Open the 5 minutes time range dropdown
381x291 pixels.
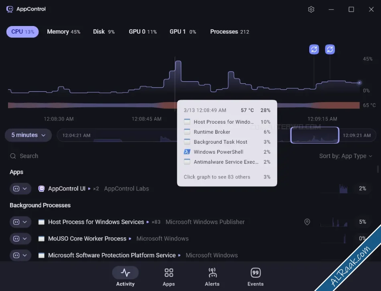[28, 135]
